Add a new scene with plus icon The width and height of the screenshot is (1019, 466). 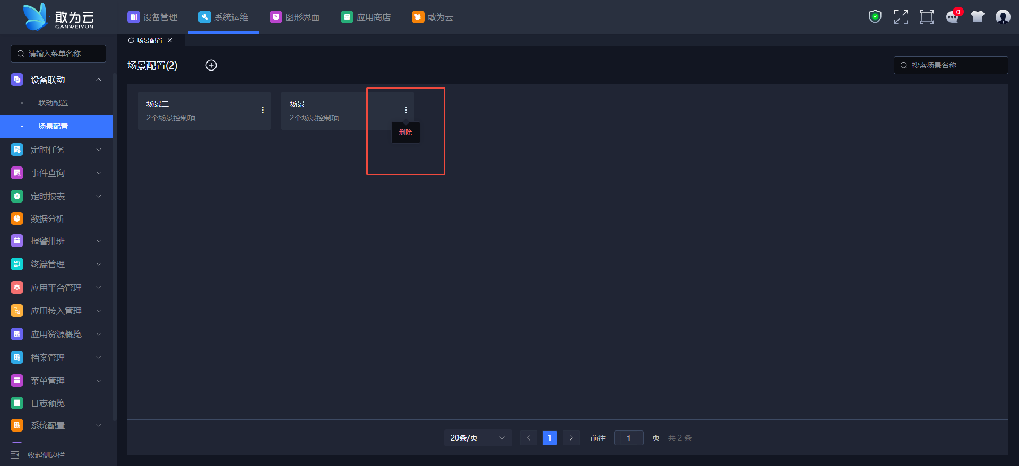click(x=211, y=65)
